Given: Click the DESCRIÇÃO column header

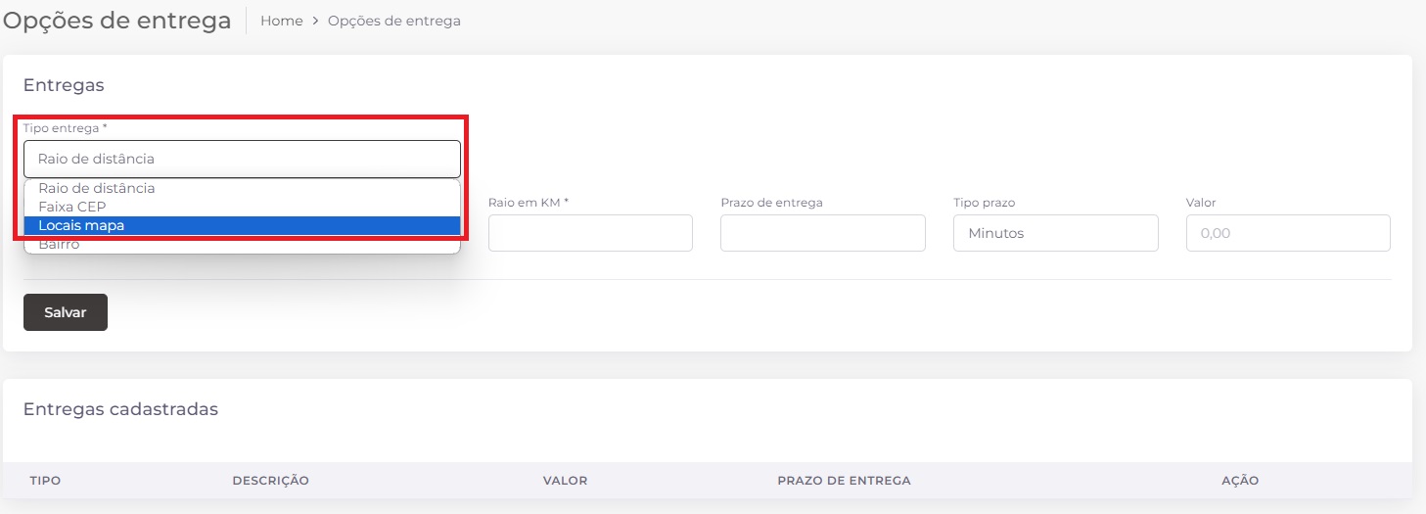Looking at the screenshot, I should point(270,481).
